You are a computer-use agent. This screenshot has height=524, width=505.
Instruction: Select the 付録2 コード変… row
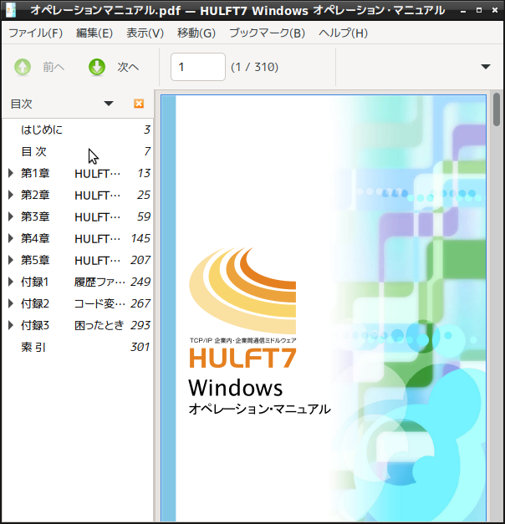pyautogui.click(x=77, y=303)
